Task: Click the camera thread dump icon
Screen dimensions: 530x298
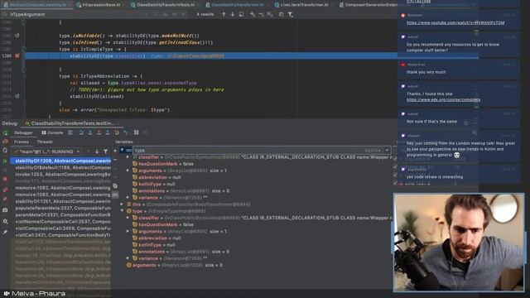Action: pyautogui.click(x=5, y=210)
